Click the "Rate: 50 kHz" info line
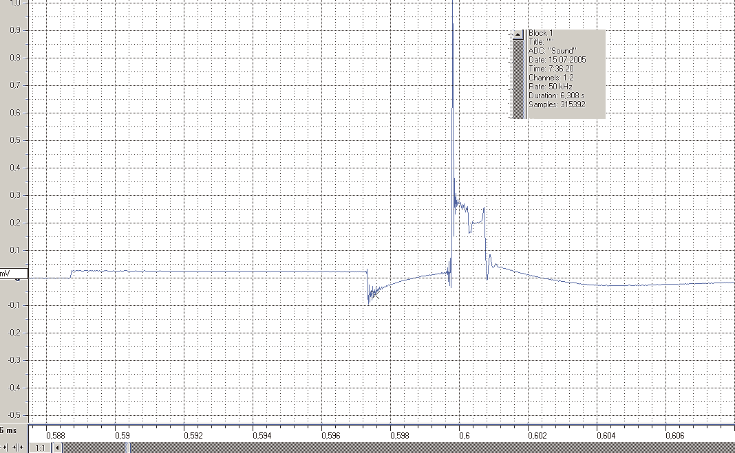 [x=551, y=87]
